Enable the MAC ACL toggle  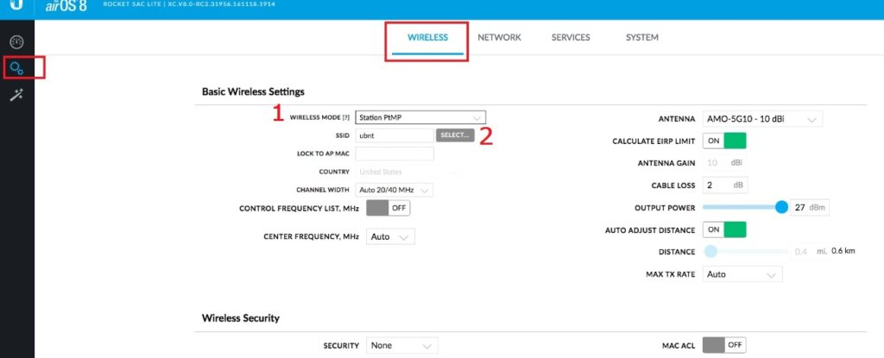tap(723, 345)
